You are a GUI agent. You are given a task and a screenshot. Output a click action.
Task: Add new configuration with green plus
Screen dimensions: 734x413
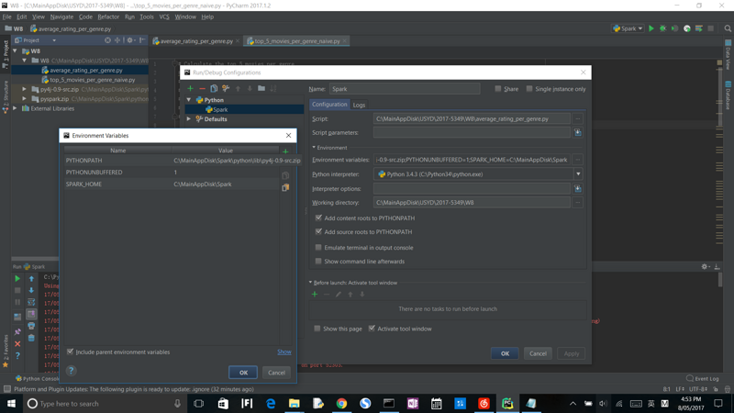click(x=190, y=88)
